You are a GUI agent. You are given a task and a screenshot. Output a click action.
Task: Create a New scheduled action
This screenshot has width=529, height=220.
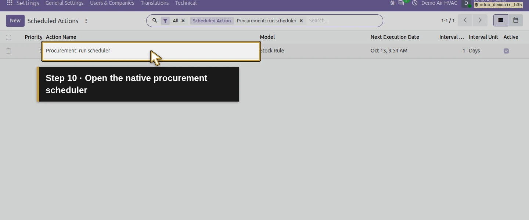point(15,21)
